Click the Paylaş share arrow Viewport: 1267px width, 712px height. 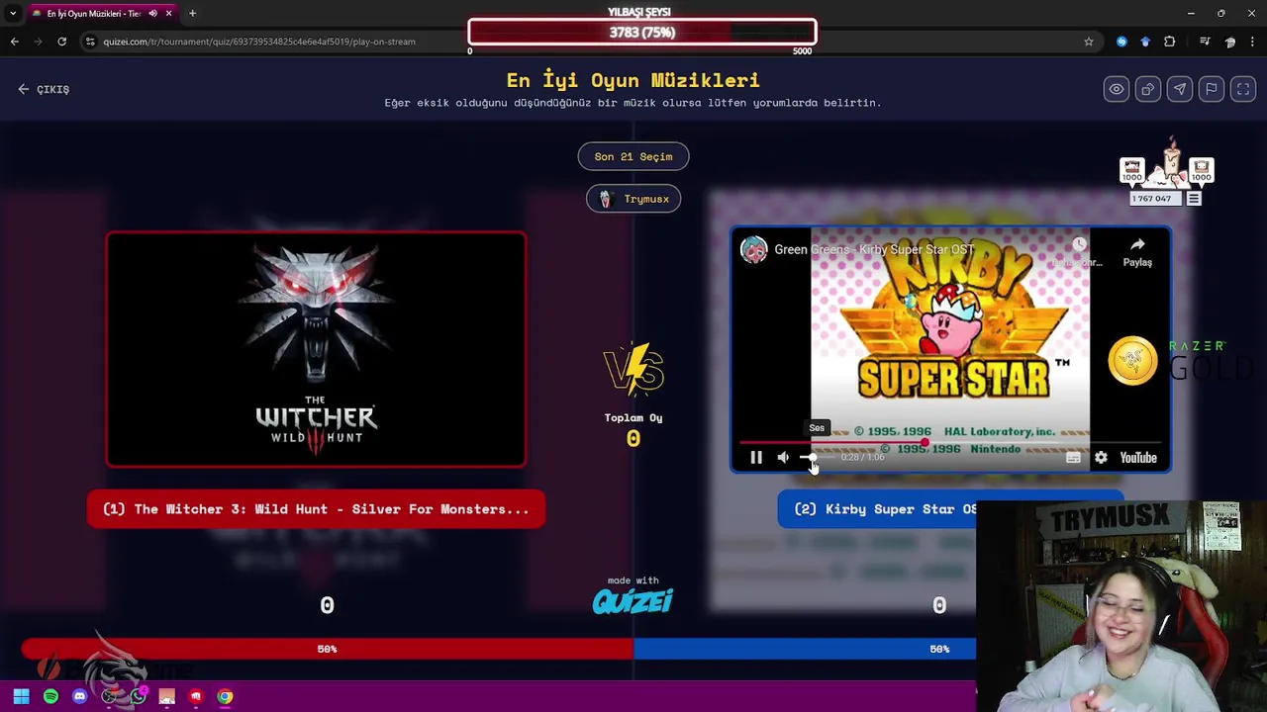(x=1137, y=252)
